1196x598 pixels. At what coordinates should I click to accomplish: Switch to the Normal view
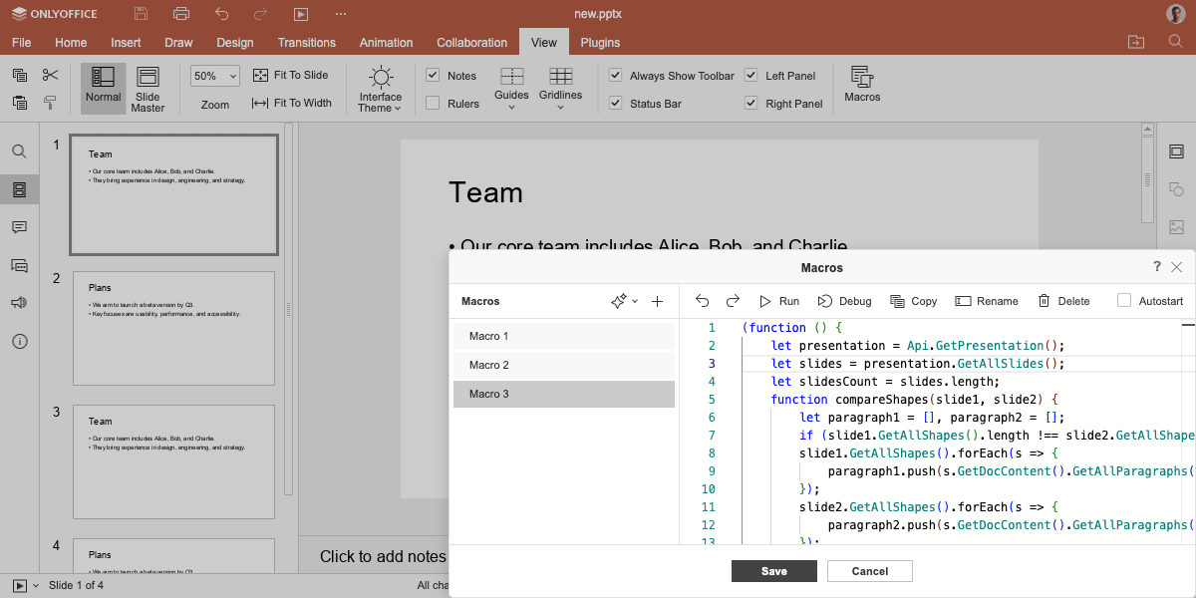pyautogui.click(x=103, y=89)
